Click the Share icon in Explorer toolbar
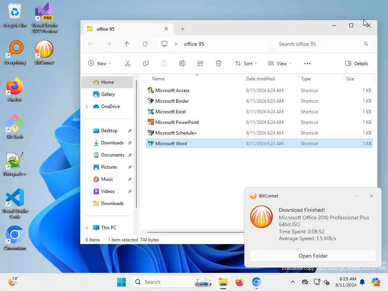The height and width of the screenshot is (291, 388). coord(200,64)
